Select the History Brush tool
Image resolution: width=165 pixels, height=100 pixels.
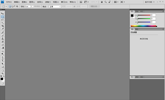pos(2,42)
